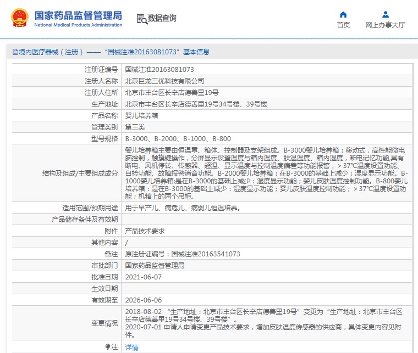
Task: Open the 详情 link
Action: click(x=131, y=347)
